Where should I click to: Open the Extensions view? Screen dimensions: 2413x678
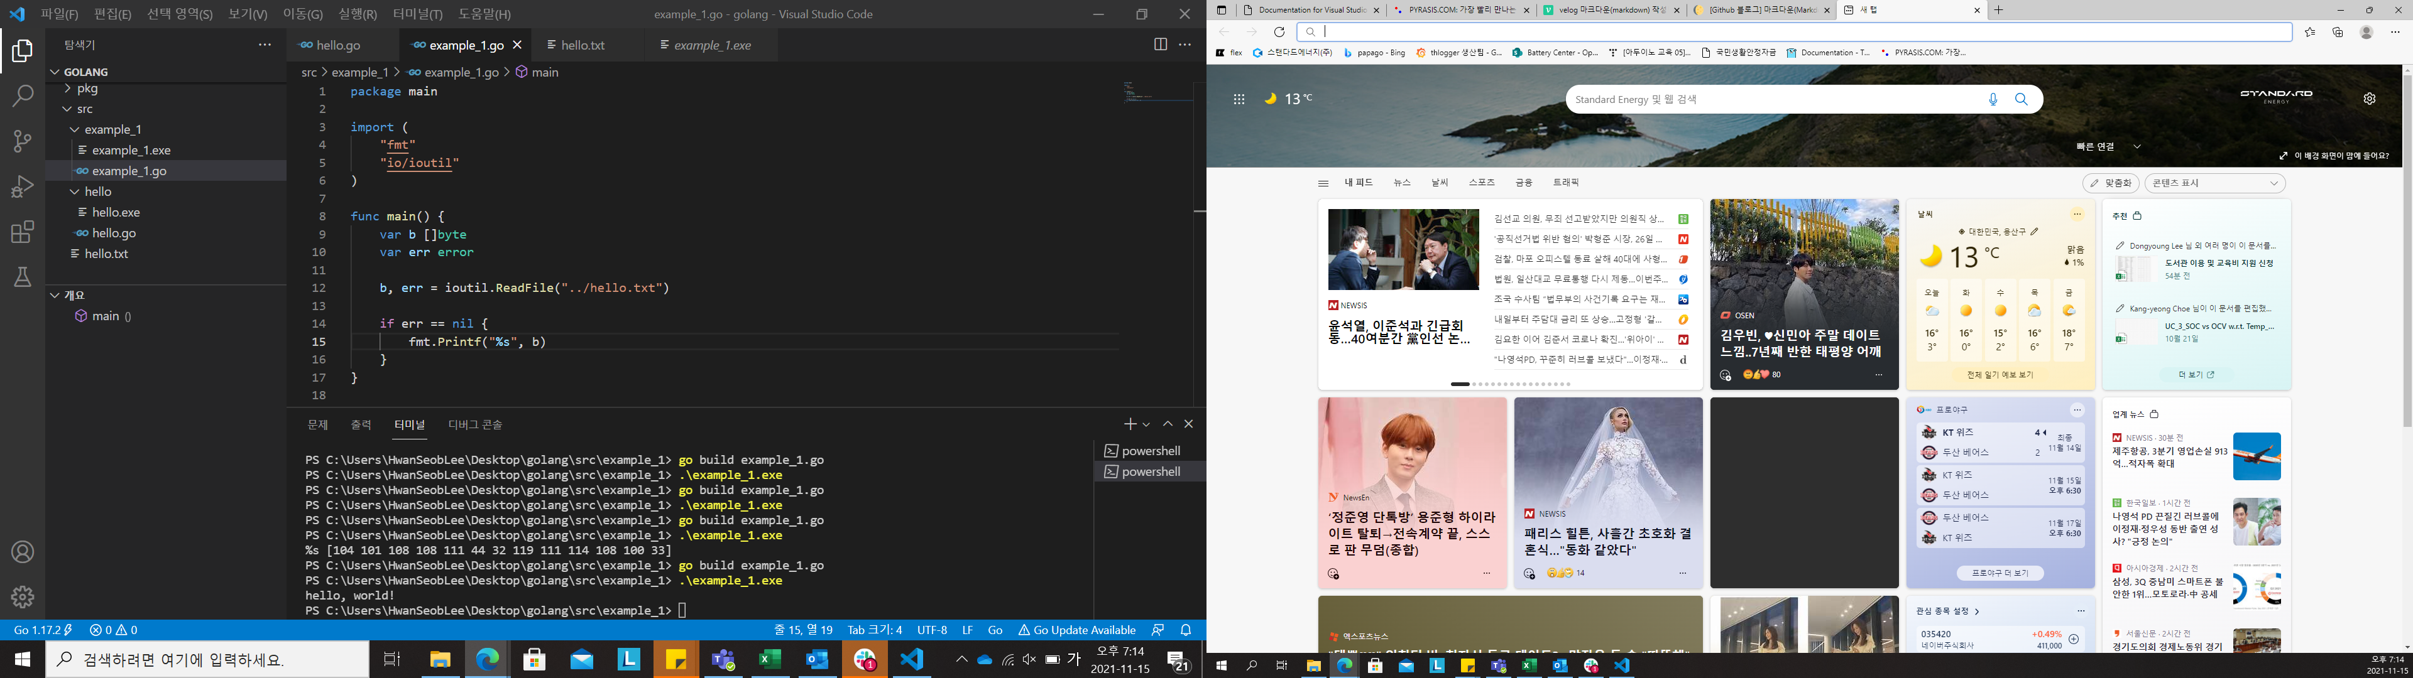[23, 231]
